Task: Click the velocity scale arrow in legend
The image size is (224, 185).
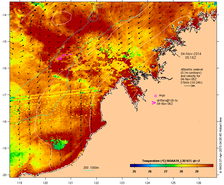Action: (189, 86)
